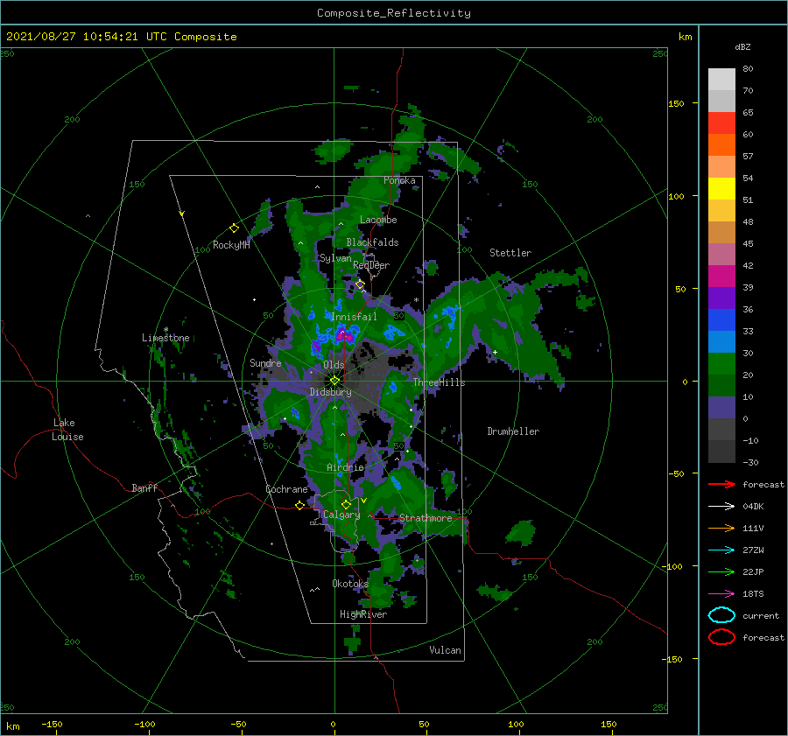Click the magenta 18TS arrow icon
Screen dimensions: 788x736
coord(721,594)
